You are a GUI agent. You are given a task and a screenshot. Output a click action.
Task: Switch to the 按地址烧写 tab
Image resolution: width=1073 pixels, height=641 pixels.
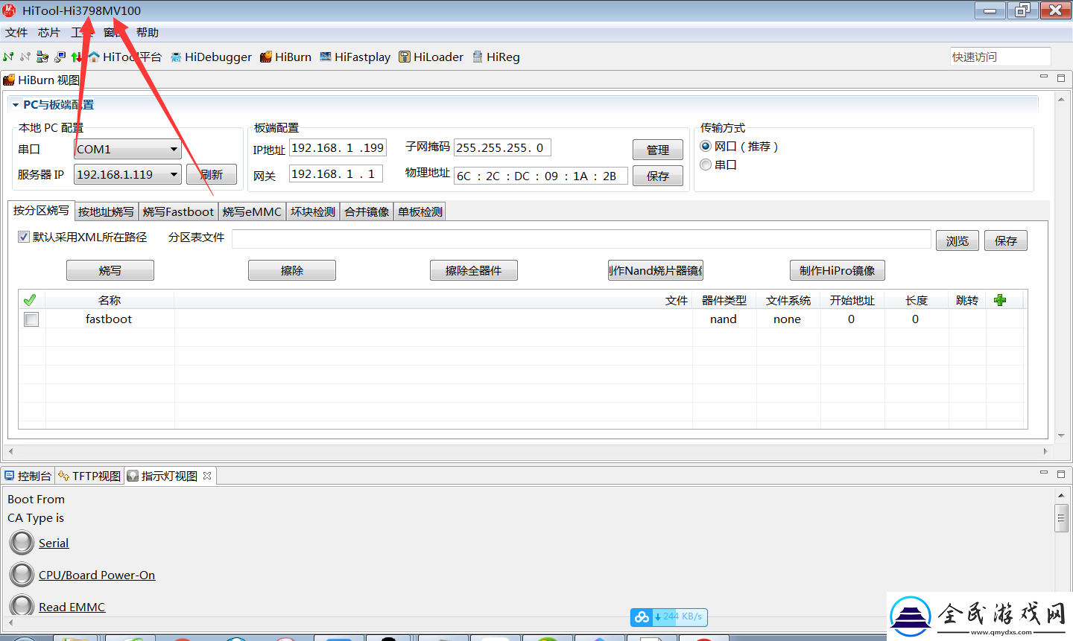click(x=107, y=211)
